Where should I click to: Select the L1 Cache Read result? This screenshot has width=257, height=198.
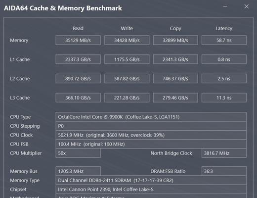78,59
